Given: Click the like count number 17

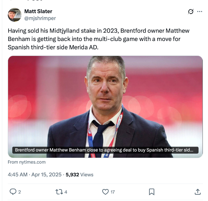Looking at the screenshot, I should coord(113,192).
